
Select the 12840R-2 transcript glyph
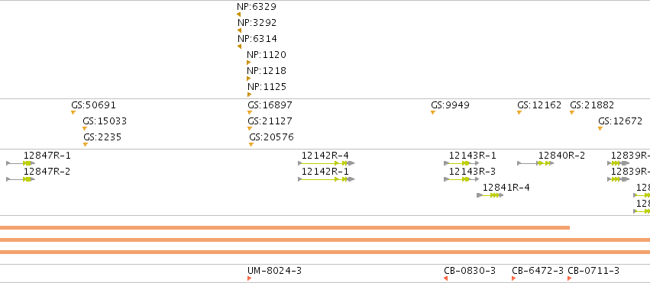point(535,163)
